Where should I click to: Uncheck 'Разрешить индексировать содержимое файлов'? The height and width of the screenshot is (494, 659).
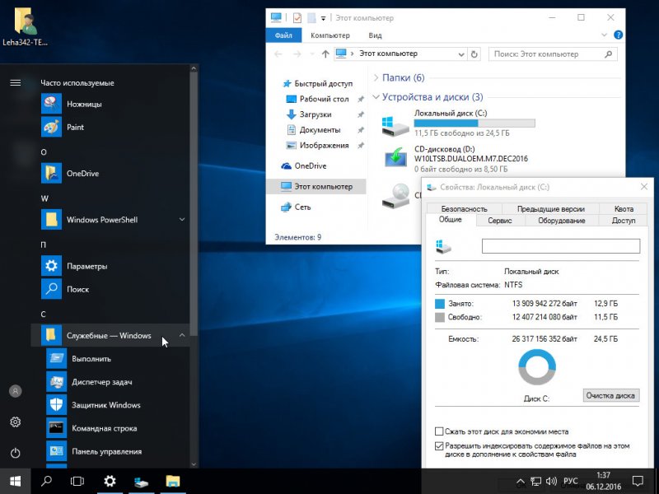tap(439, 446)
